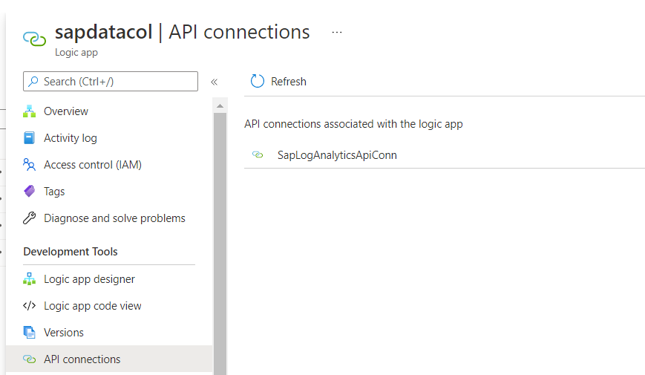Click the sapdatacol logic app header icon
Viewport: 645px width, 375px height.
(35, 39)
